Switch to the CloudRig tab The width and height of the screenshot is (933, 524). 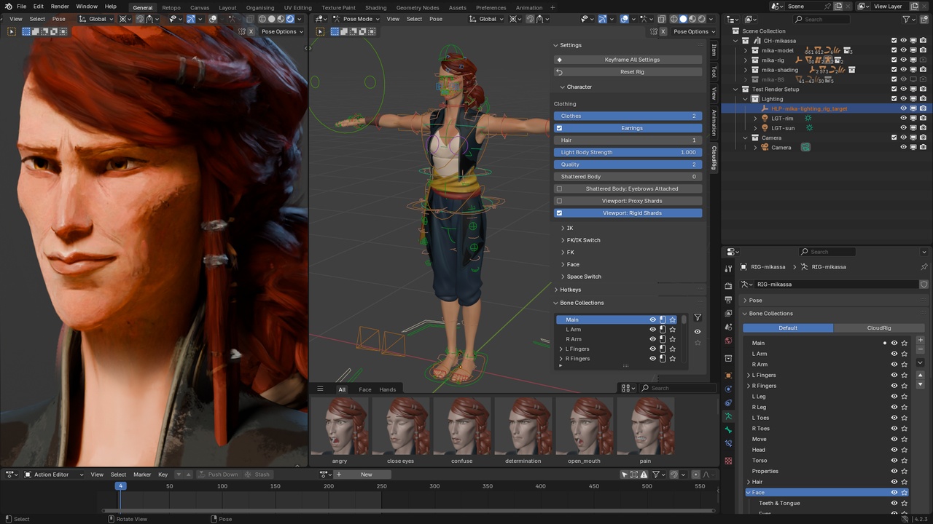[878, 327]
